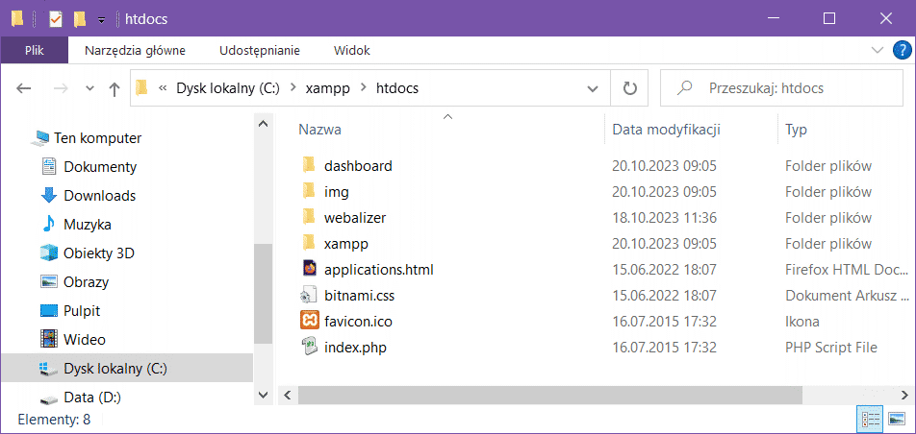Image resolution: width=916 pixels, height=434 pixels.
Task: Open the Widok ribbon tab
Action: click(351, 50)
